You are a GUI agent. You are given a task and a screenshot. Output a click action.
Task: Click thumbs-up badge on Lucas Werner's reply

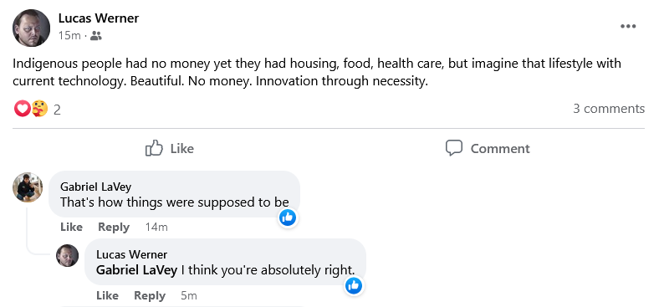point(354,286)
